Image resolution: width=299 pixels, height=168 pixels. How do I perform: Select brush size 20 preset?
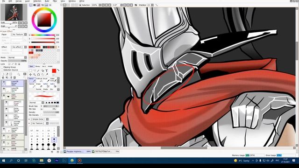coord(54,145)
